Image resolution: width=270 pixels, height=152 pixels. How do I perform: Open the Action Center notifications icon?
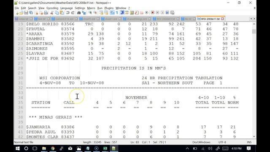pos(248,148)
